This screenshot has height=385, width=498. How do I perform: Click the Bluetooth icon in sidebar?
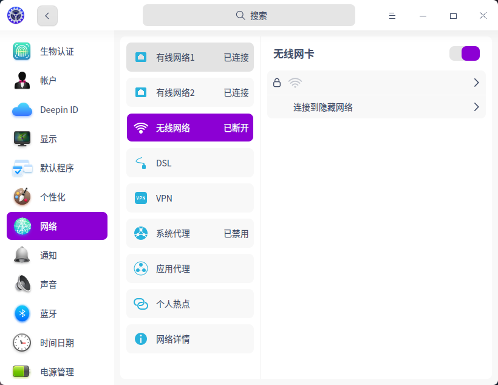(22, 314)
